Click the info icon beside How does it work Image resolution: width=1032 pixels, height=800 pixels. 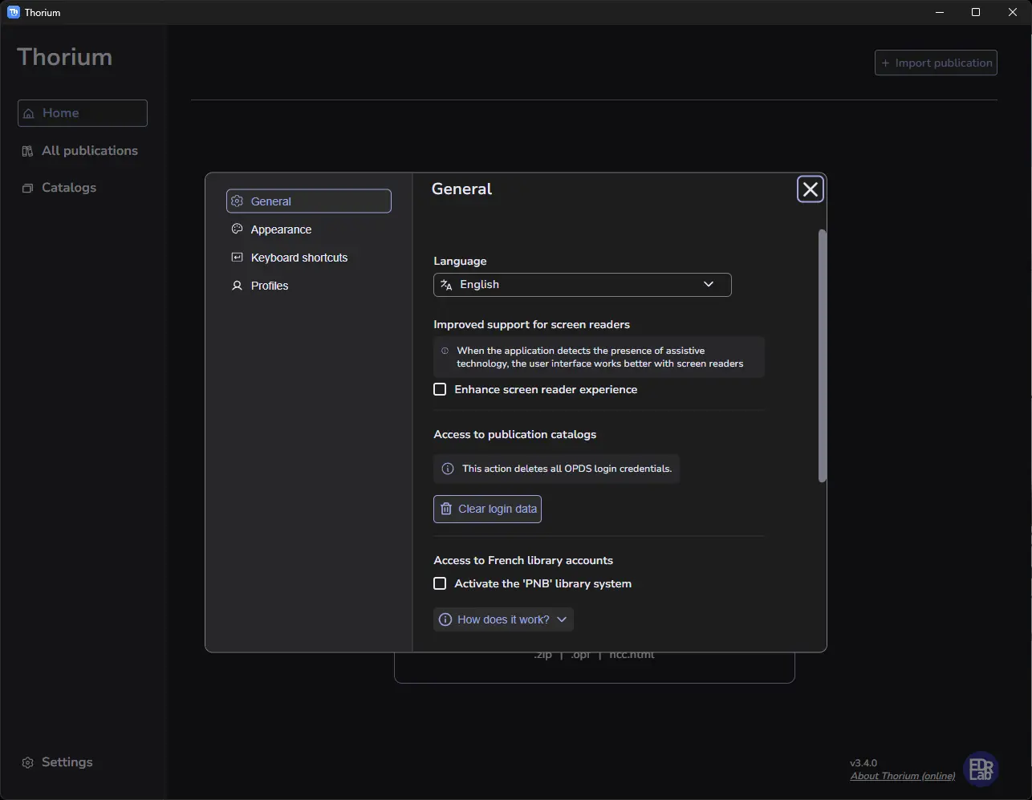(445, 619)
